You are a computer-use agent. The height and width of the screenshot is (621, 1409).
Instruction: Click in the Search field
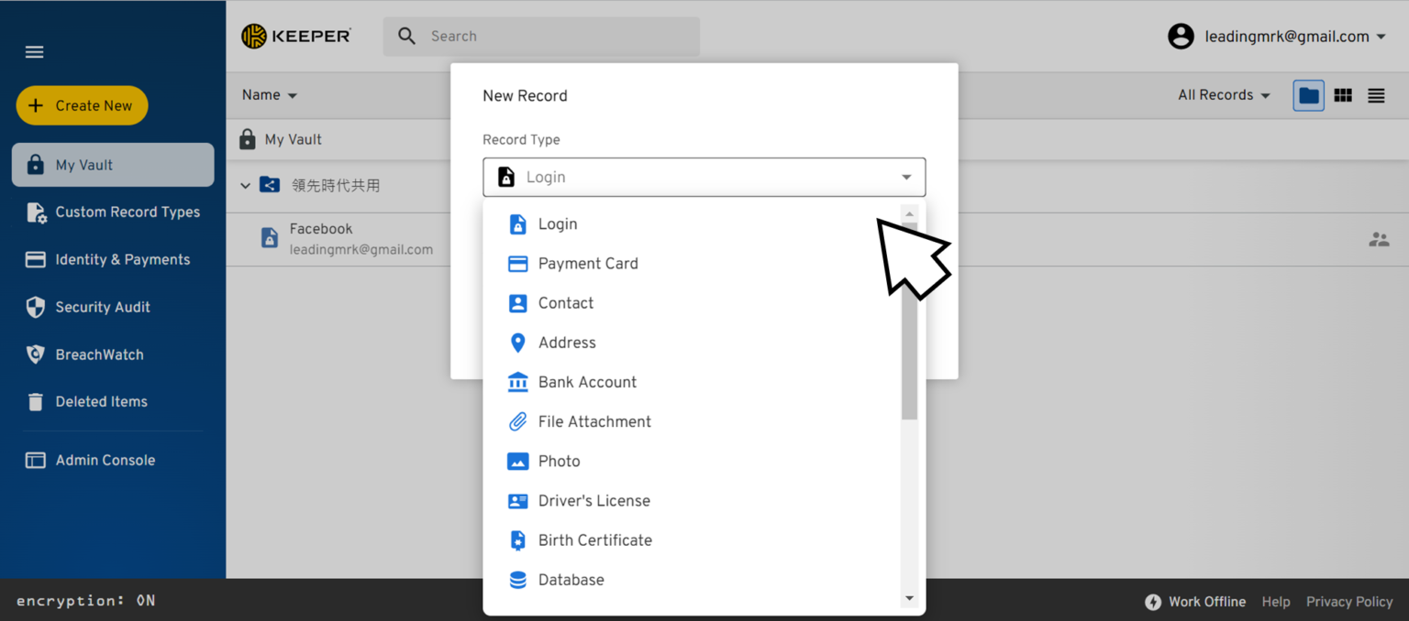coord(550,37)
